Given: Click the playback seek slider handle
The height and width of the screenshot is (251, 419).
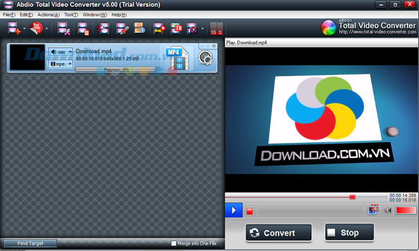Looking at the screenshot, I should (x=352, y=197).
